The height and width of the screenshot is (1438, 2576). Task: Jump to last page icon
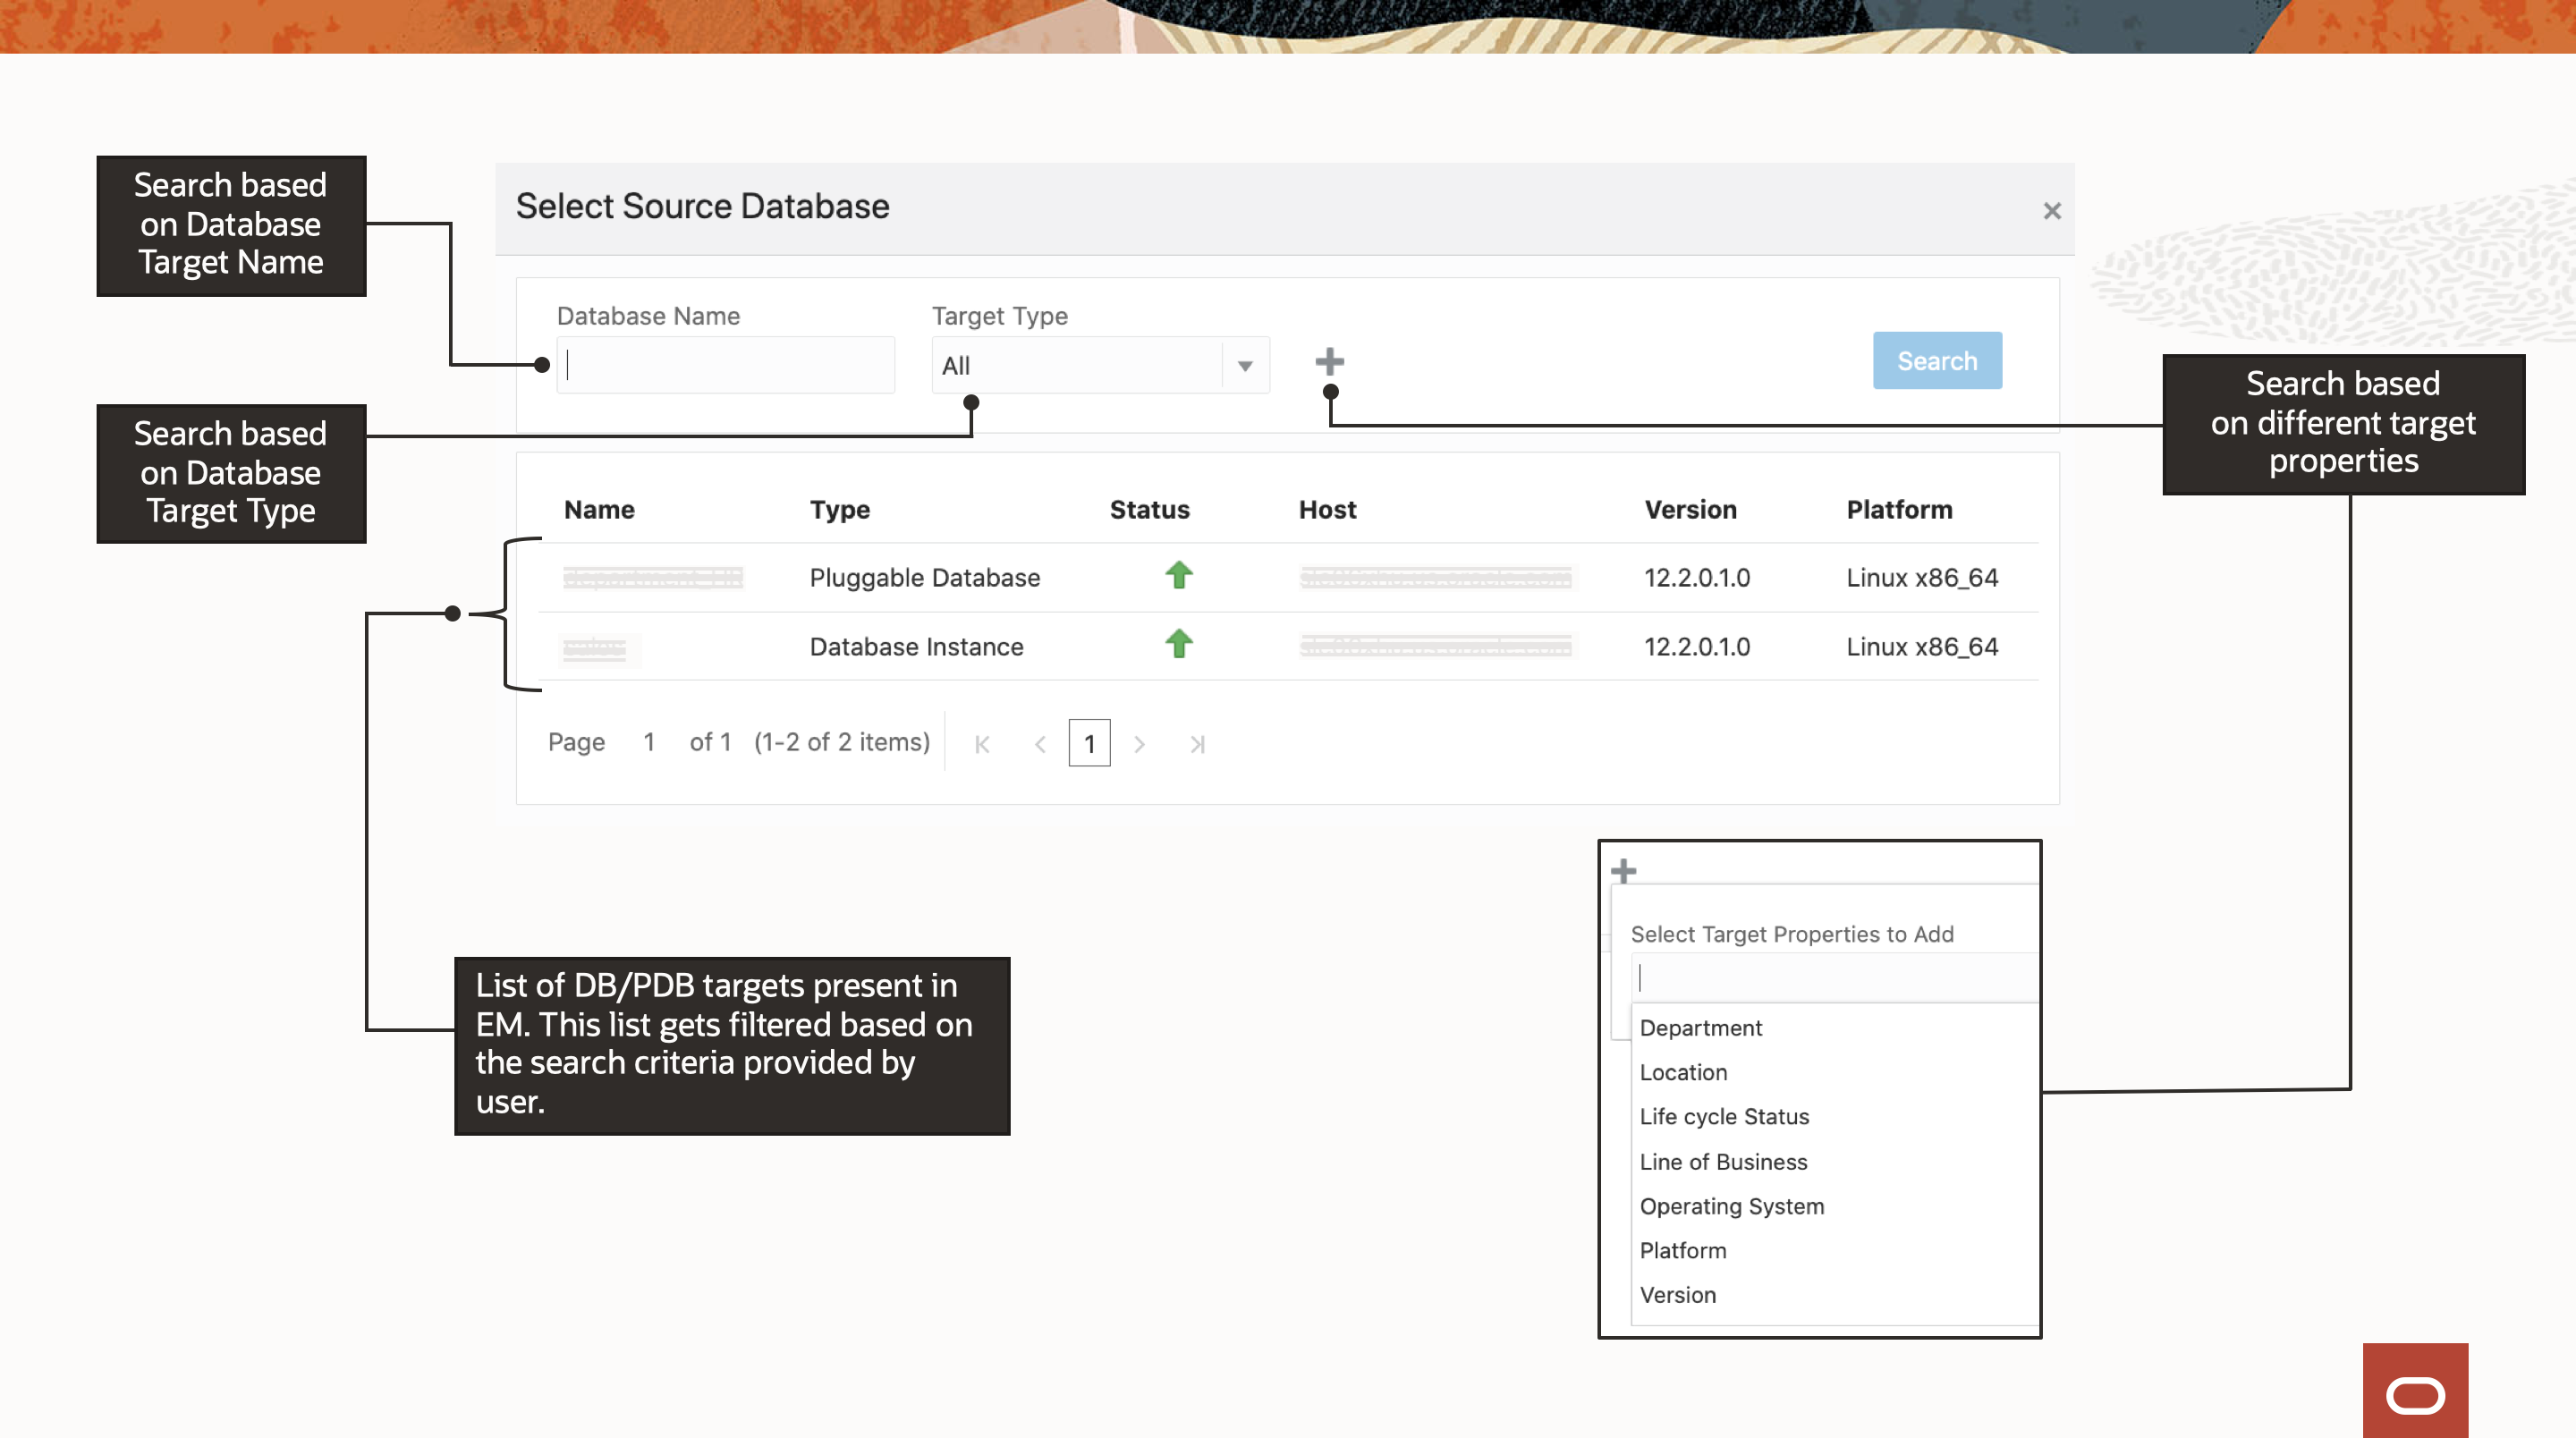point(1197,744)
